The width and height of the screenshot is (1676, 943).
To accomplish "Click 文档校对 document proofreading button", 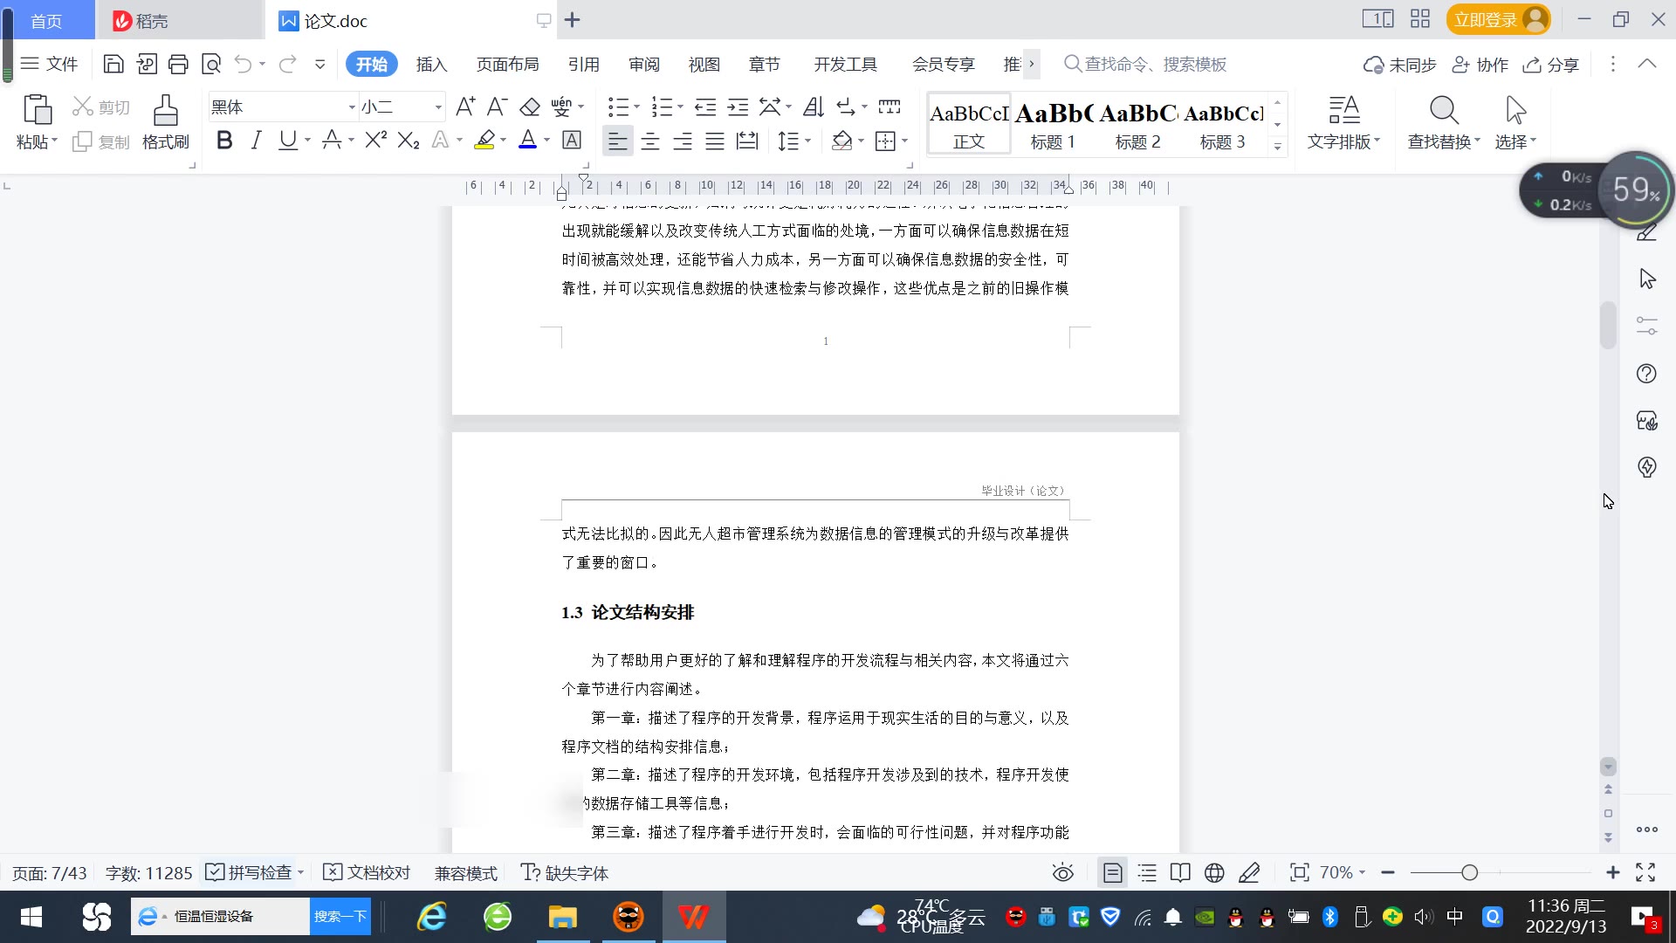I will 367,872.
